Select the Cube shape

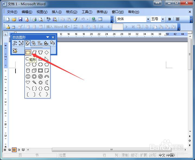[34, 71]
